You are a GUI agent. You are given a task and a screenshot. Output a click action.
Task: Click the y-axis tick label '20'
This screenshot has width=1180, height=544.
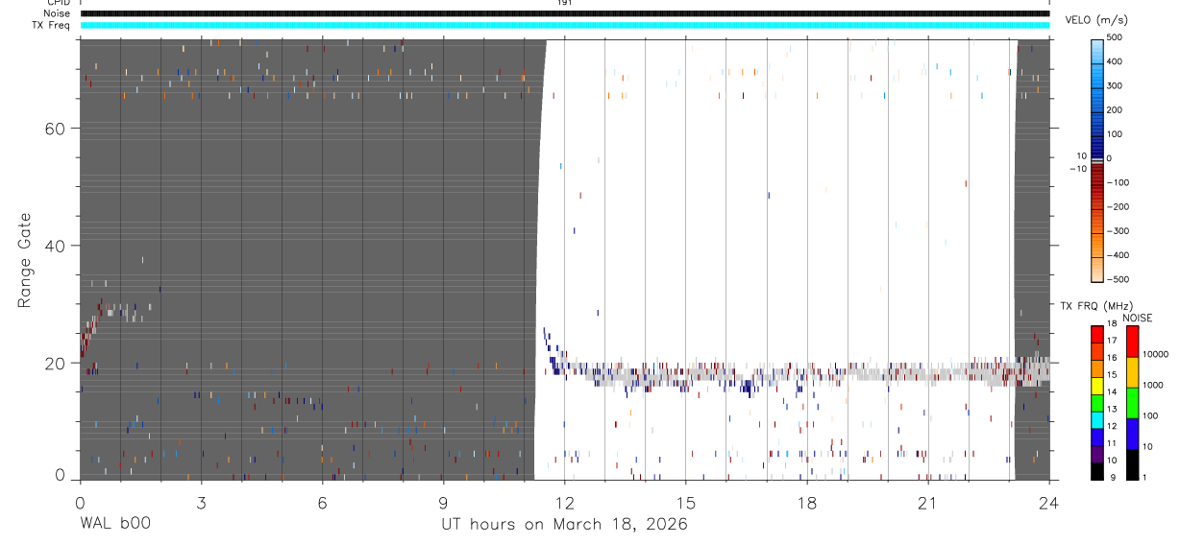[56, 363]
